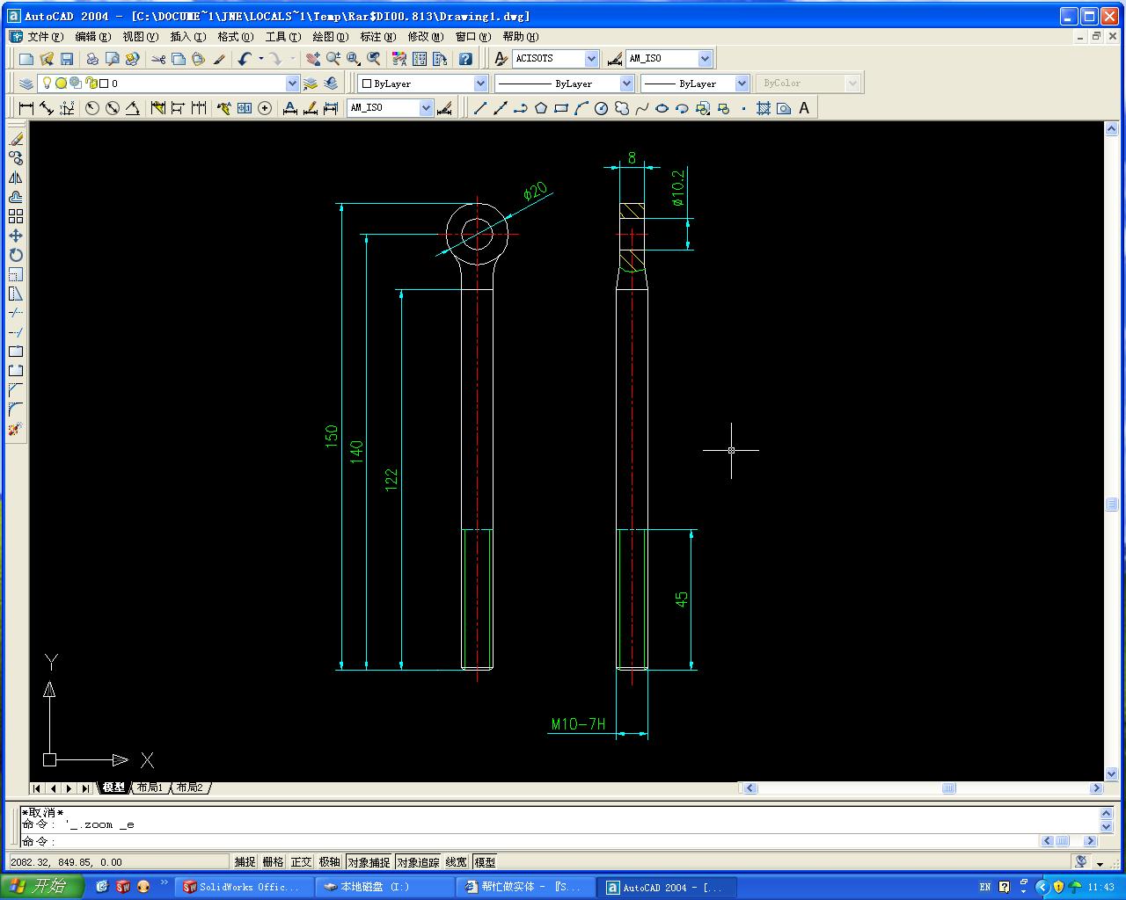Select the Rotate tool

click(16, 255)
